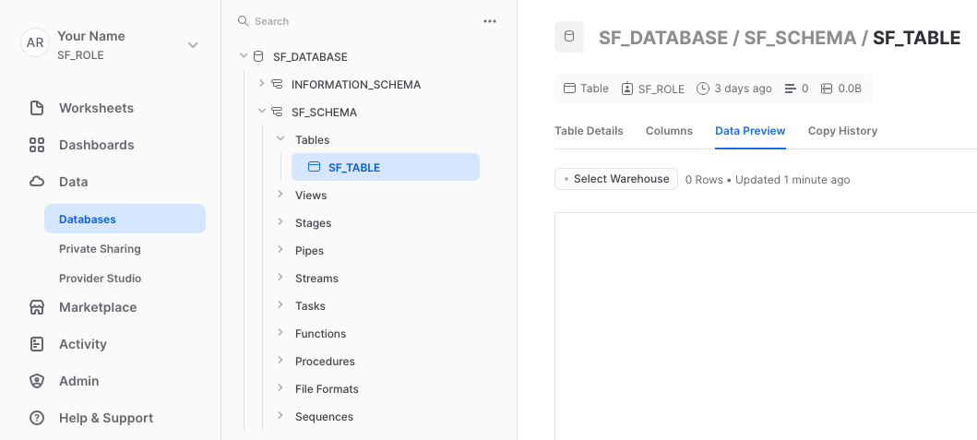Expand the Stages folder
The image size is (977, 440).
(280, 222)
